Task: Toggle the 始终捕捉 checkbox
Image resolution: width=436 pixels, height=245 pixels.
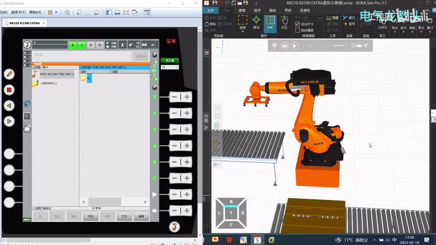Action: tap(297, 30)
